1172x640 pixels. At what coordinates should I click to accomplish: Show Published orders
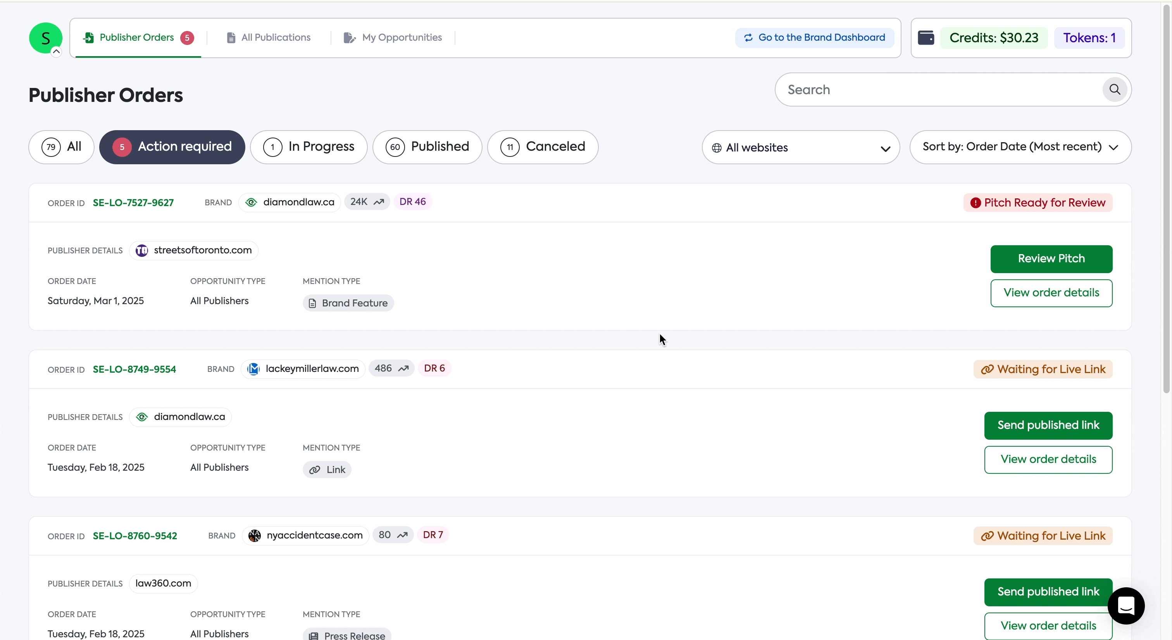click(427, 147)
